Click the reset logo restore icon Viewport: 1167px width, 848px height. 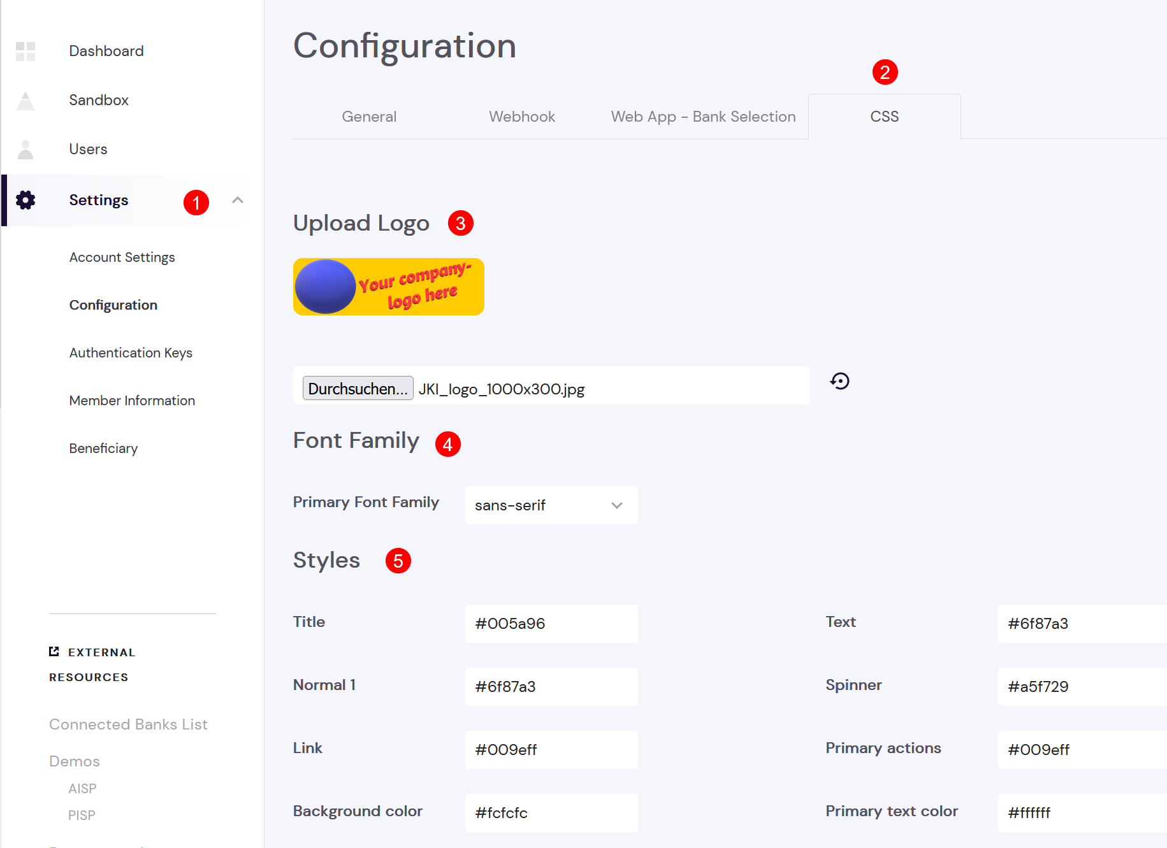(x=840, y=381)
